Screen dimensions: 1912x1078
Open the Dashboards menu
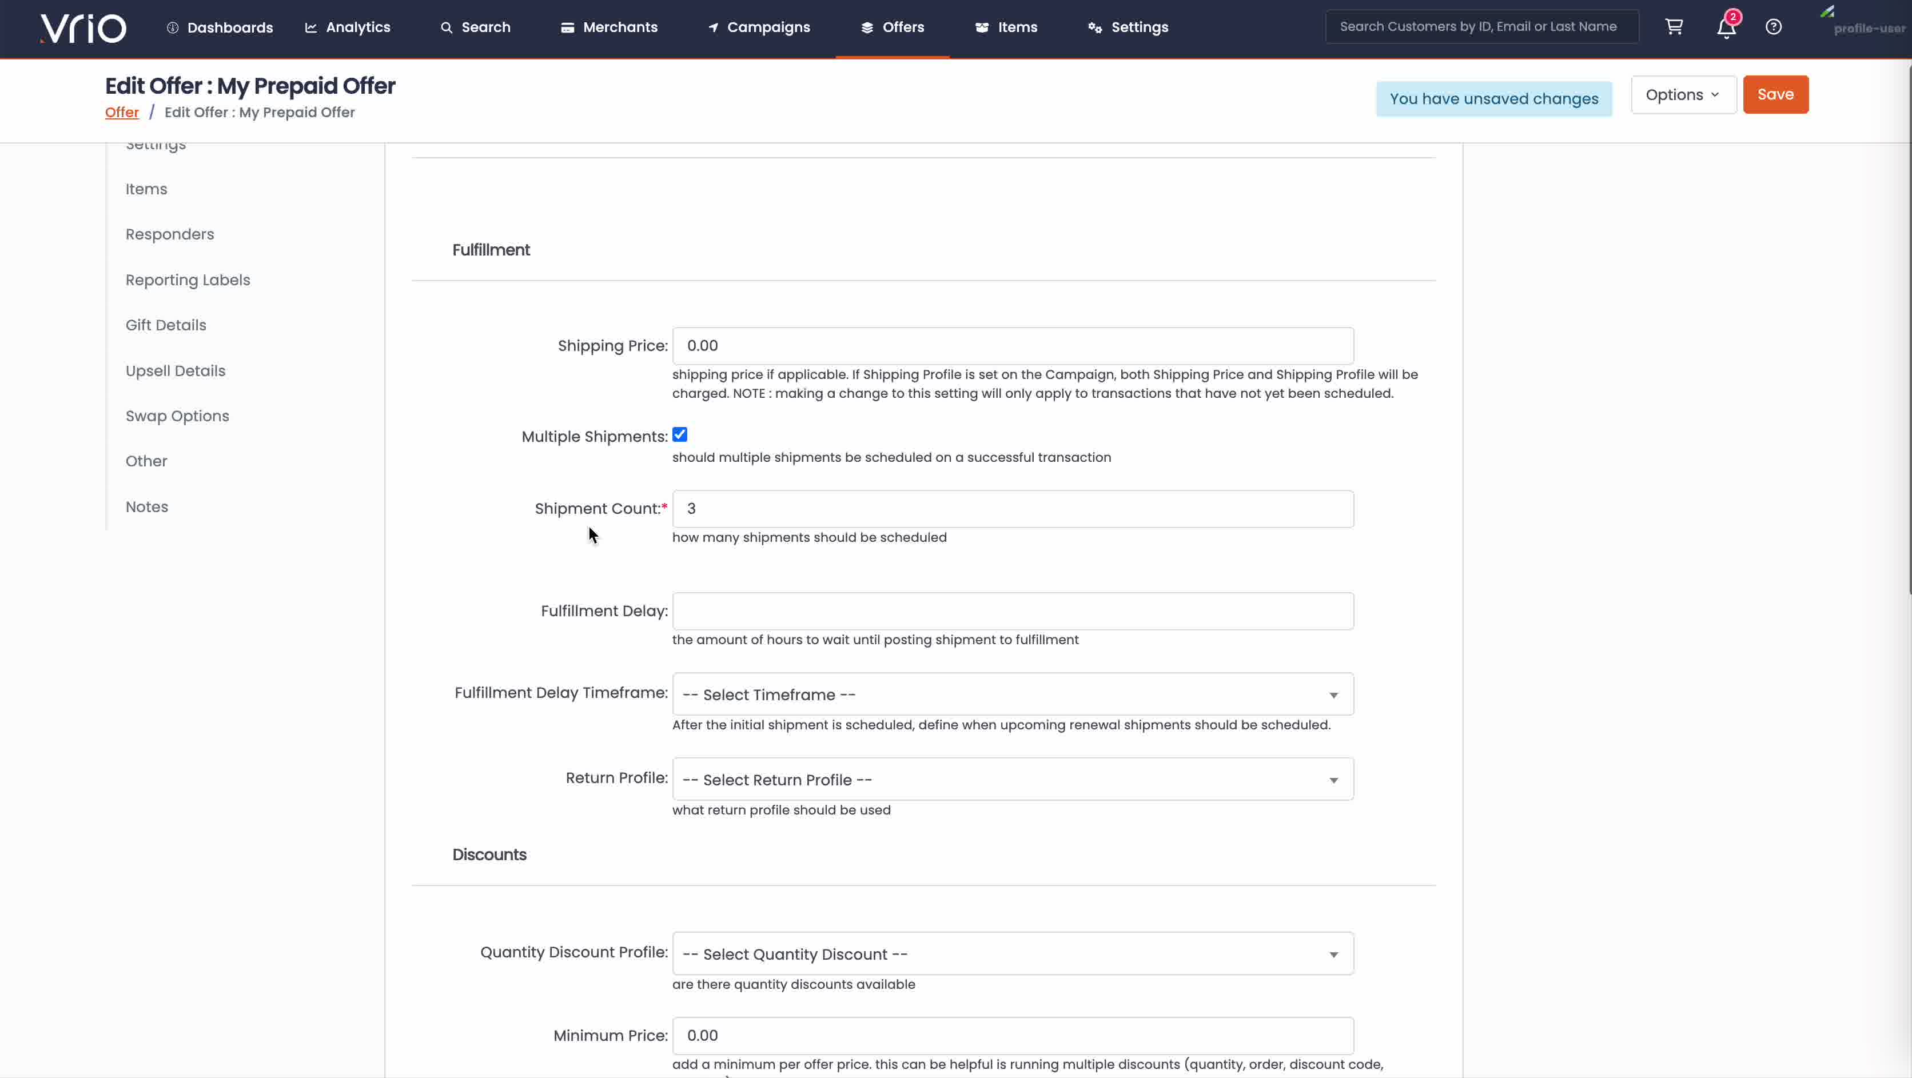[x=220, y=27]
